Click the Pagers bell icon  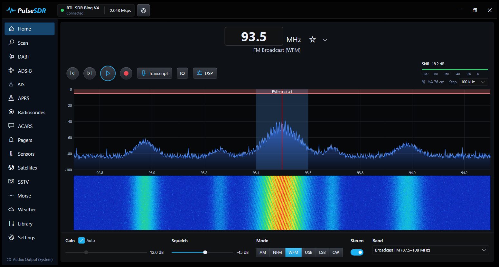point(11,140)
